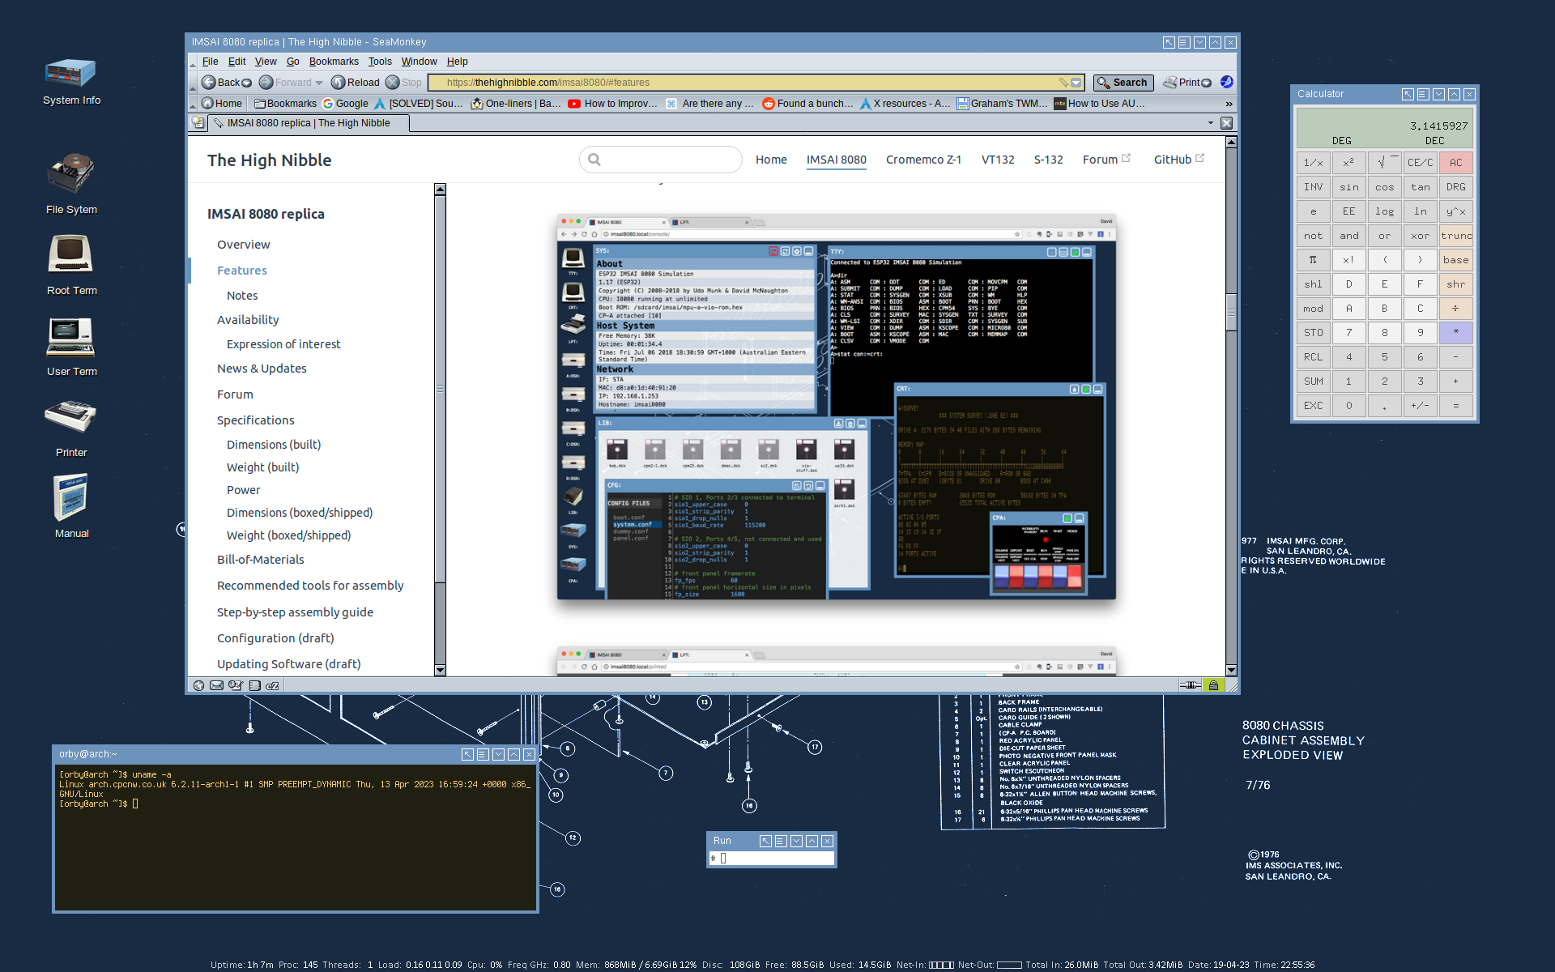Open Bill-of-Materials sidebar link

261,560
